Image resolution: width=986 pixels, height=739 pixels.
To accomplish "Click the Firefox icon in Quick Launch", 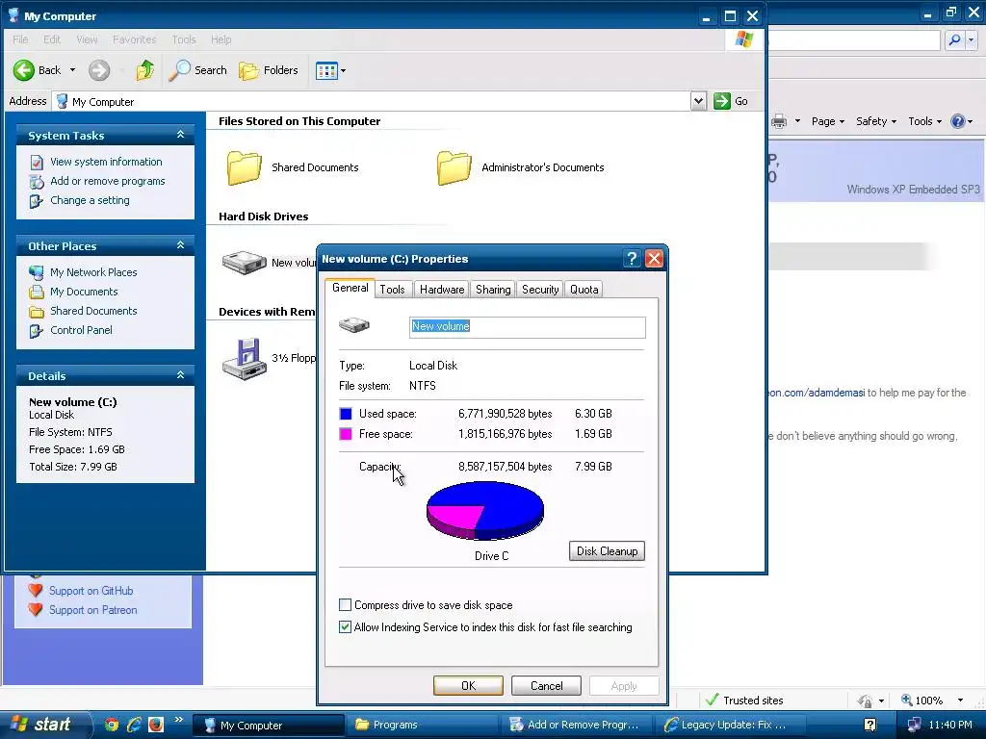I will pos(155,725).
